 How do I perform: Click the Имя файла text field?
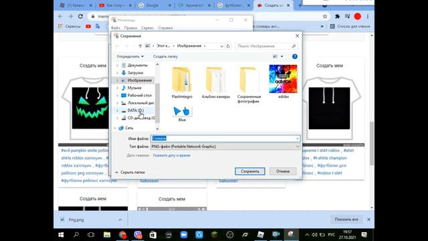pos(225,139)
